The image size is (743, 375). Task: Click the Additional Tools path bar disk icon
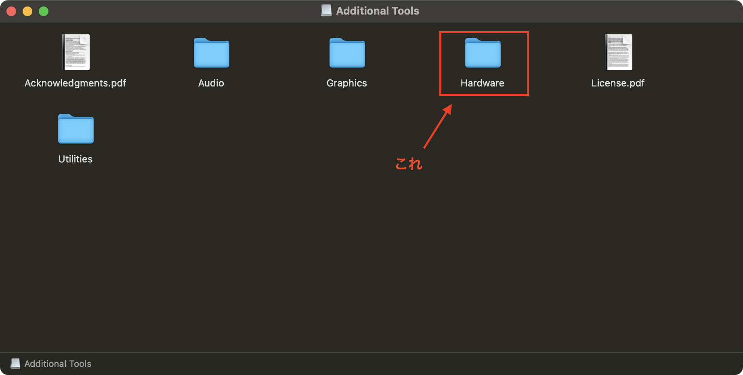pos(15,364)
